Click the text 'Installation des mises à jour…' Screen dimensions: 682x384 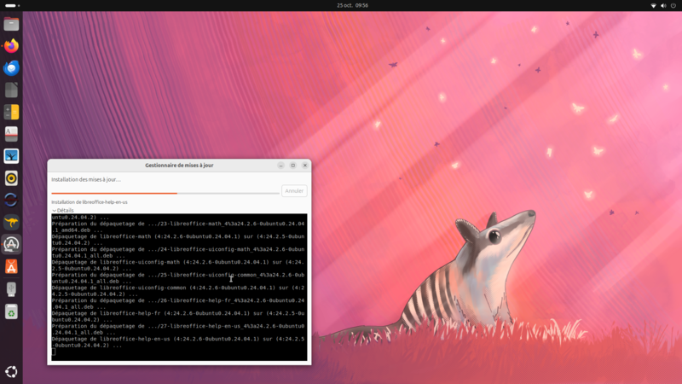click(86, 179)
